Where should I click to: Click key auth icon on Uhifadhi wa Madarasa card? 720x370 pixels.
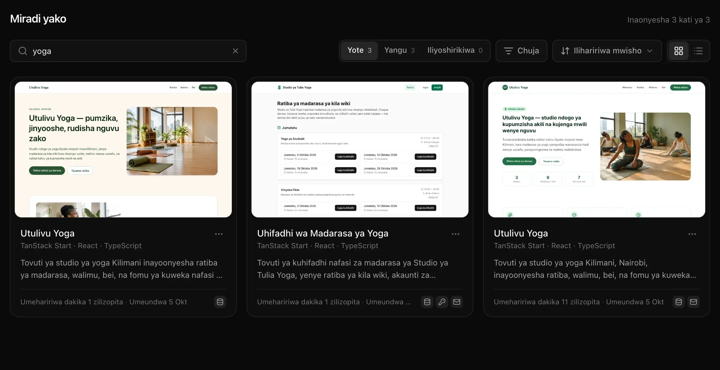(442, 302)
